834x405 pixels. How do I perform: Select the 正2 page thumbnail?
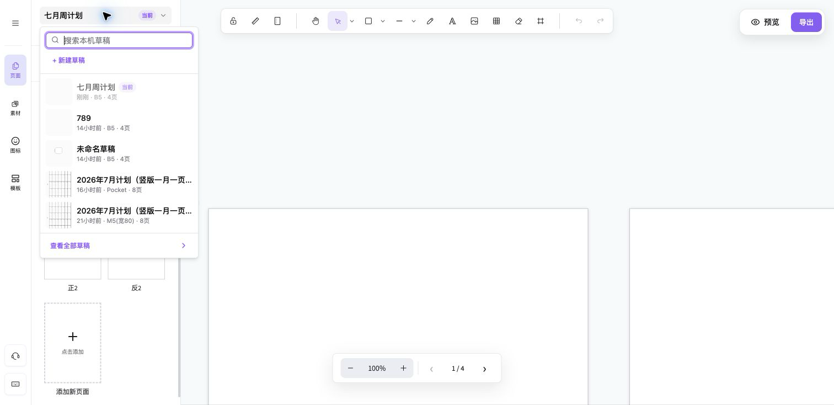point(73,268)
